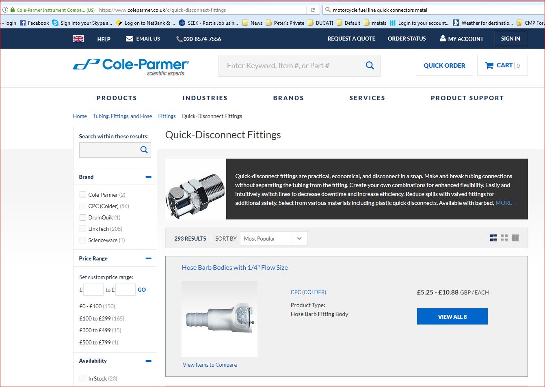Filter by £500 to £799 price range
Screen dimensions: 545x387
click(99, 342)
